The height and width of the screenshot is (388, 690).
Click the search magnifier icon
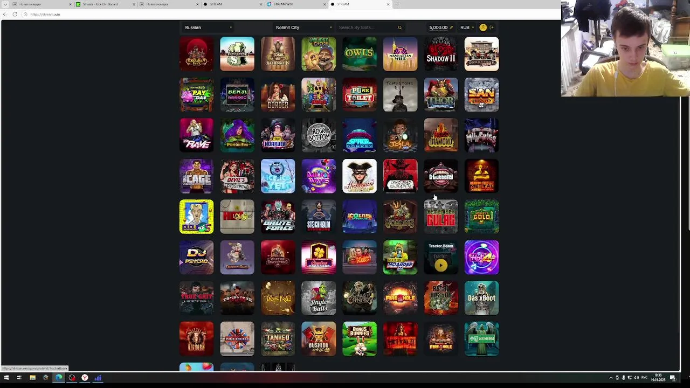[x=399, y=27]
